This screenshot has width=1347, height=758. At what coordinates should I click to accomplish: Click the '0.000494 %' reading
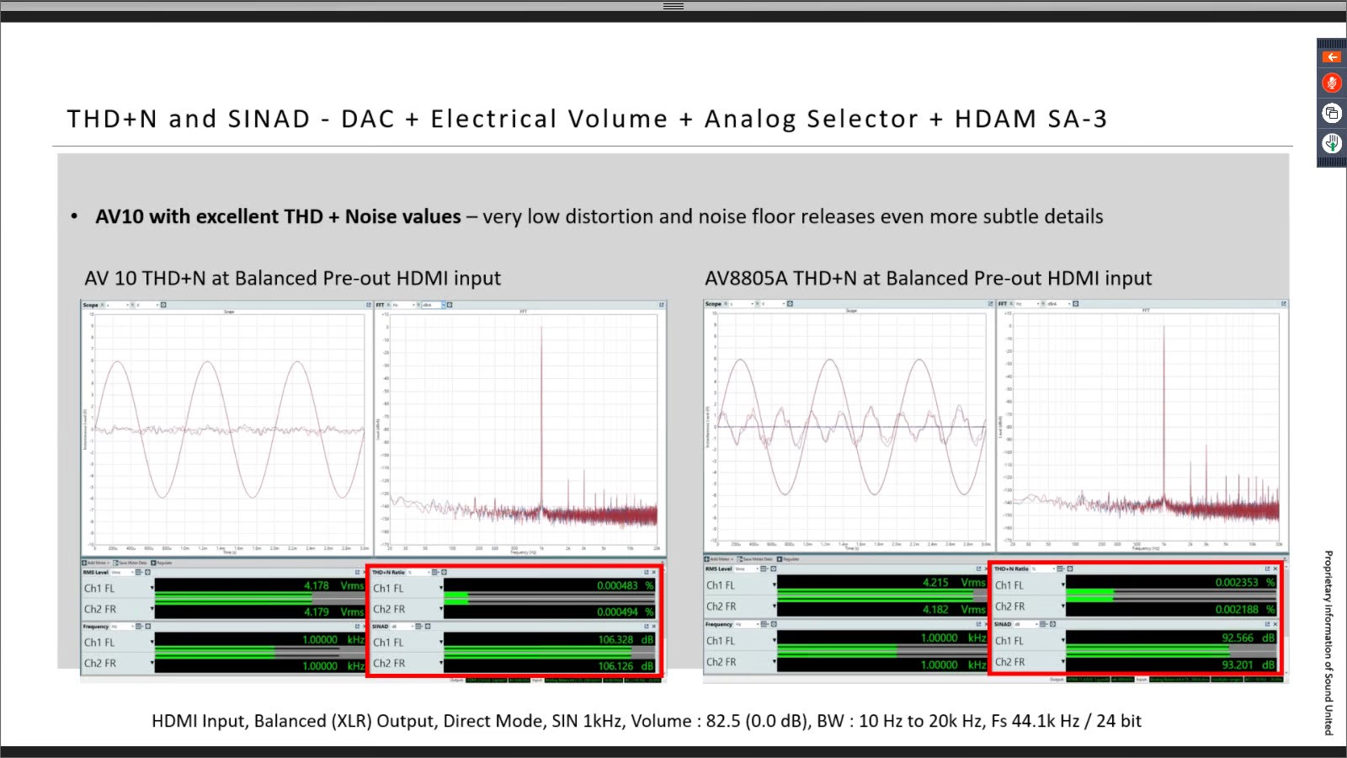[x=626, y=611]
